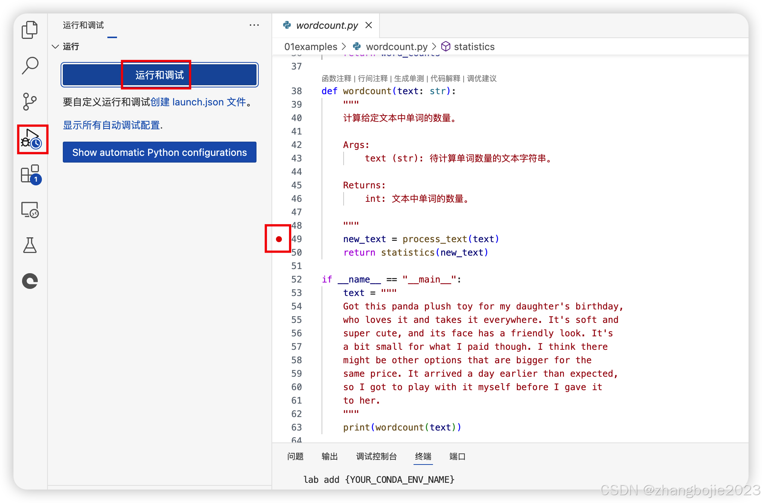Viewport: 762px width, 503px height.
Task: Click the circular C-shaped extension icon
Action: (30, 281)
